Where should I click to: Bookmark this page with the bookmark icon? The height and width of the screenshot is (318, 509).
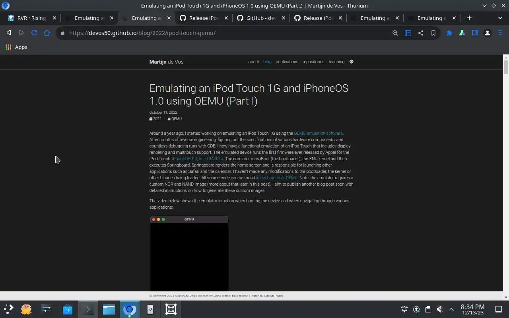point(433,33)
